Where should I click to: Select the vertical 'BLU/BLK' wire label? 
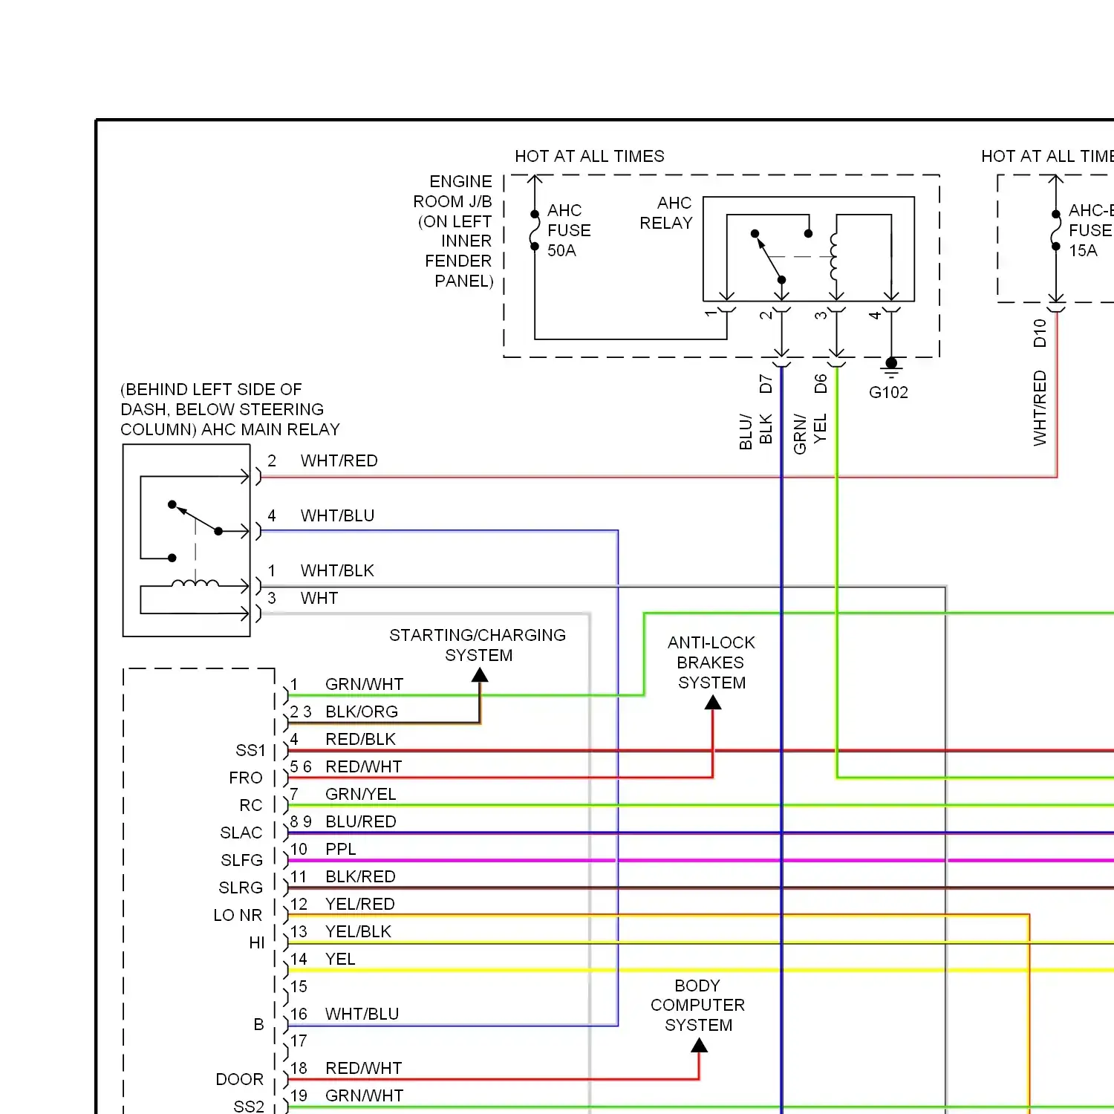(x=755, y=431)
